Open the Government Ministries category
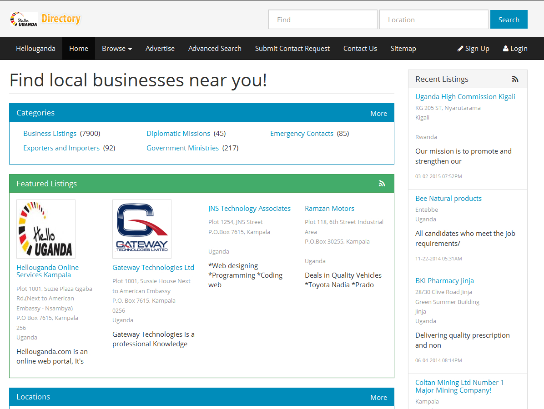The width and height of the screenshot is (544, 409). [182, 148]
